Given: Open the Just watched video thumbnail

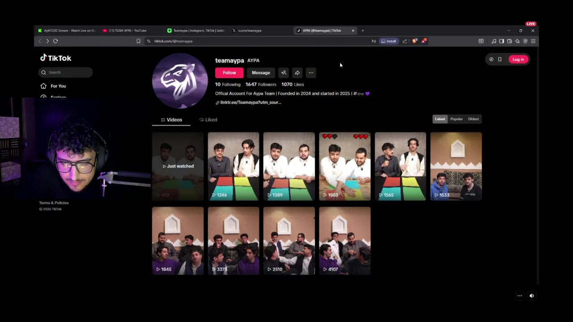Looking at the screenshot, I should pos(178,166).
